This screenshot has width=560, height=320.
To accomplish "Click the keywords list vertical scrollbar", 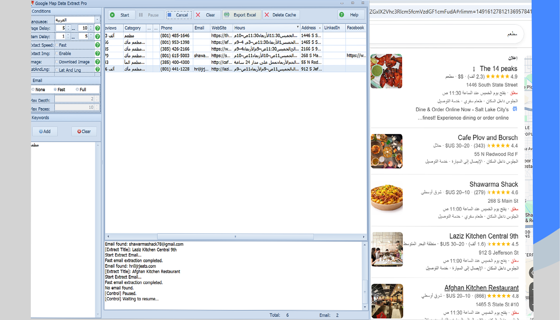I will (98, 230).
